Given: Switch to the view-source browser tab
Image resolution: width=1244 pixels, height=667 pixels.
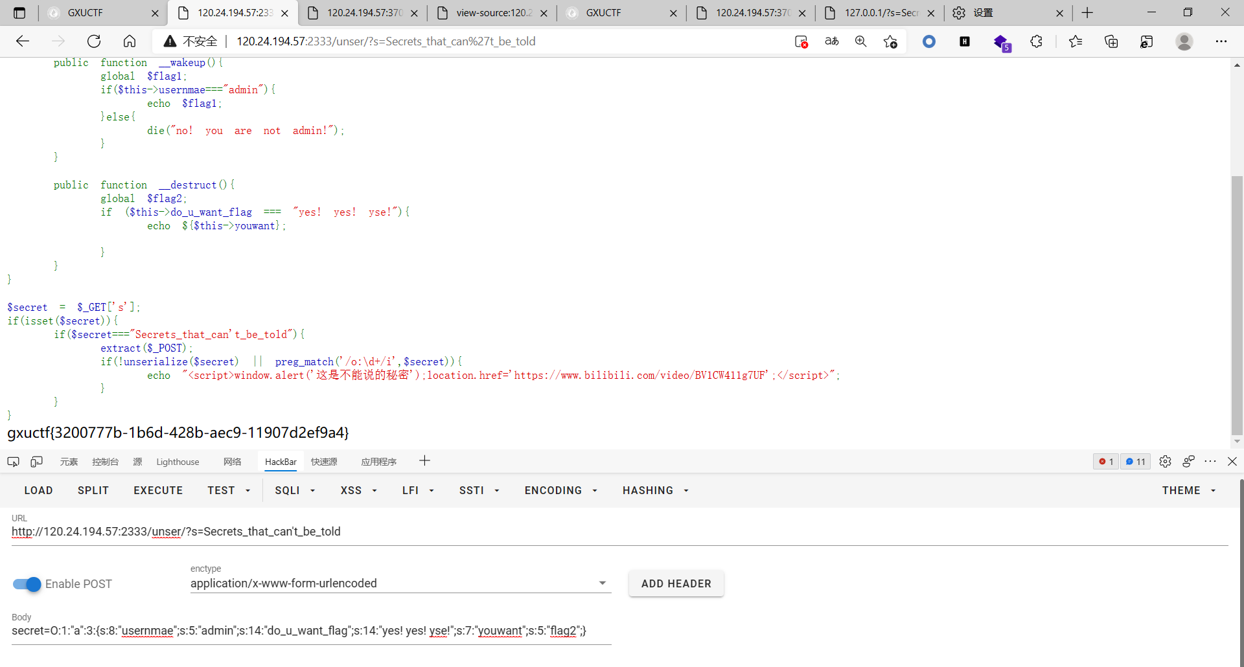Looking at the screenshot, I should pyautogui.click(x=492, y=13).
